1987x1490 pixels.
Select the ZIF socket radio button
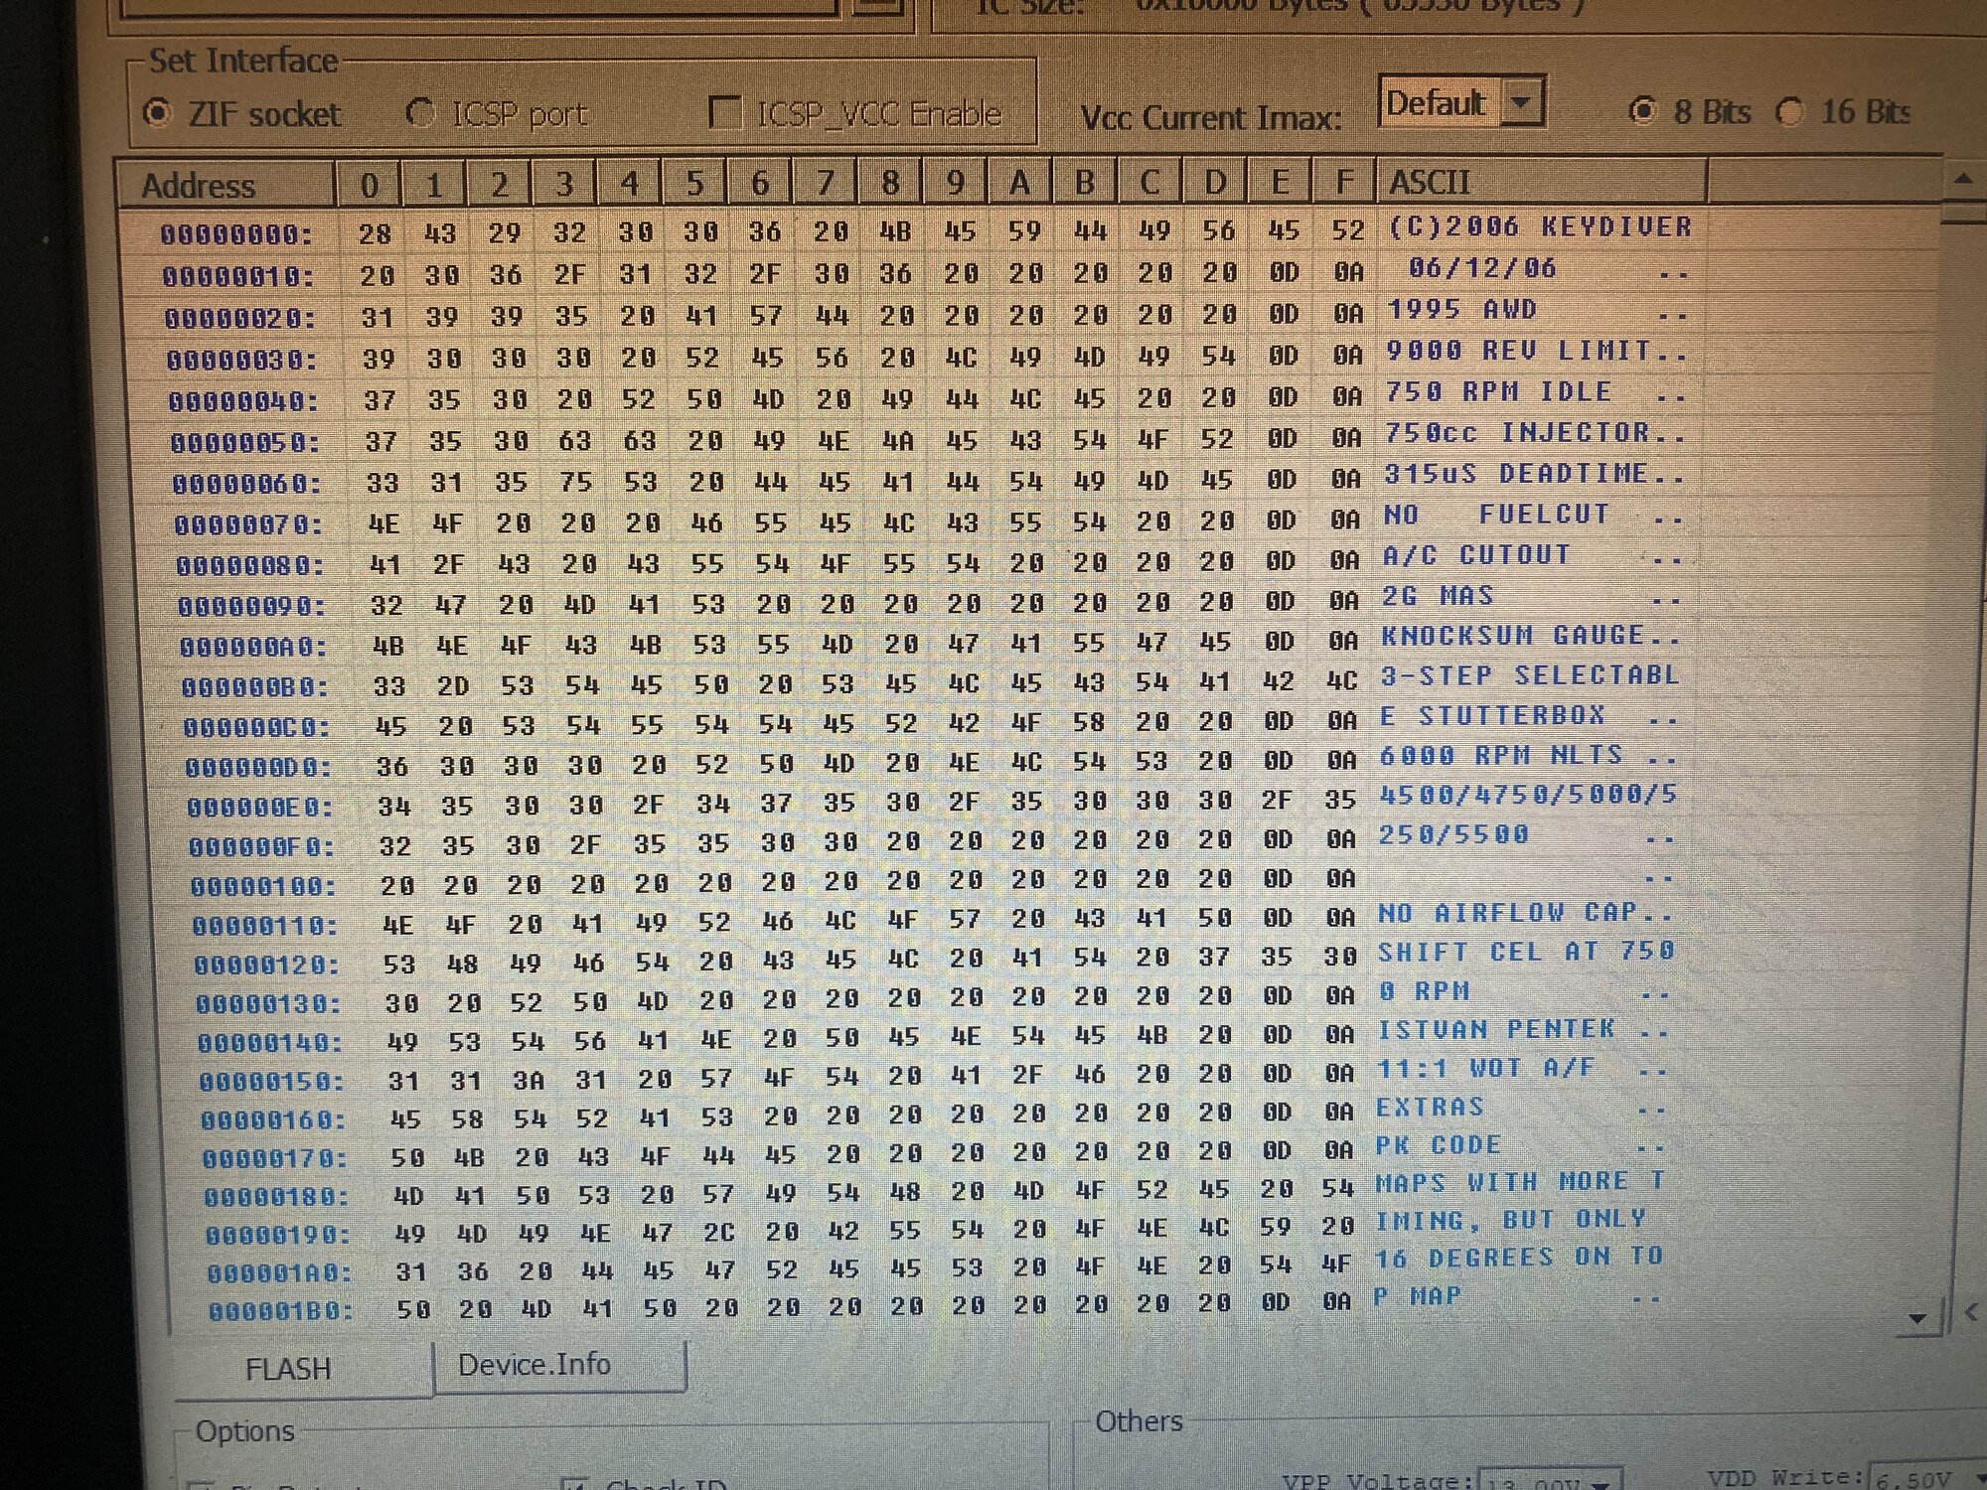click(158, 114)
